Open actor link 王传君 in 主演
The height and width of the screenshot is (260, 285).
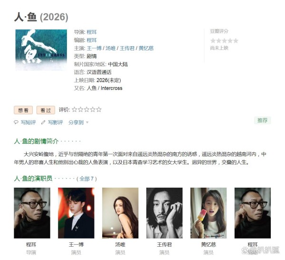click(127, 48)
